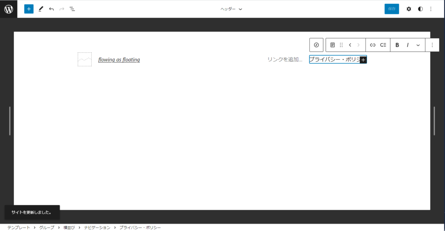Expand more rich text options chevron
Screen dimensions: 445x231
pyautogui.click(x=418, y=45)
